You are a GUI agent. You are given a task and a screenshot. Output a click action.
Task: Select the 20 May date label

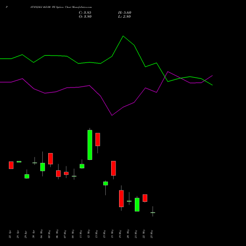pos(128,234)
